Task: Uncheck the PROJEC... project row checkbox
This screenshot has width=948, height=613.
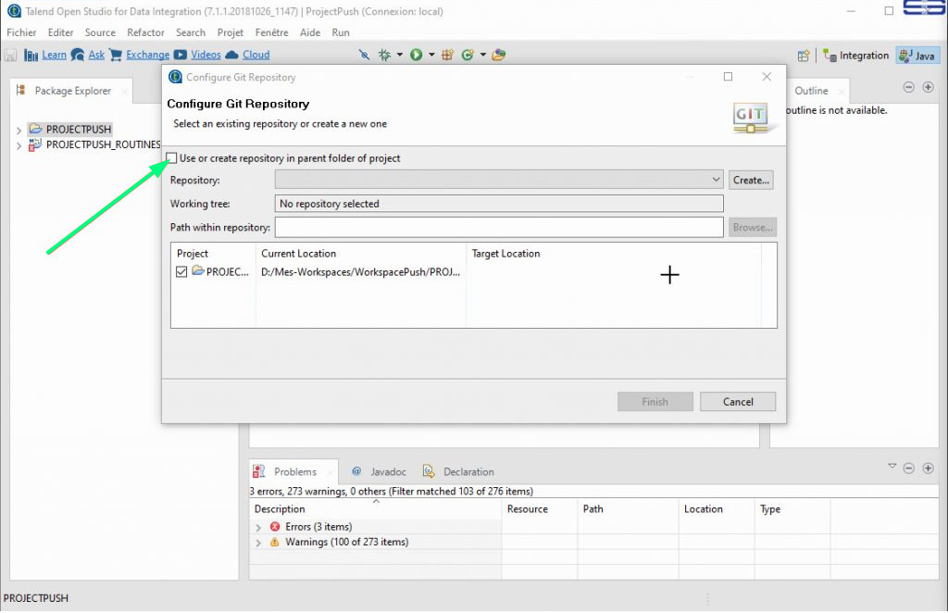Action: click(x=181, y=272)
